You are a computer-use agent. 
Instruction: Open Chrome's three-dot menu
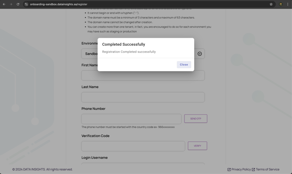288,4
